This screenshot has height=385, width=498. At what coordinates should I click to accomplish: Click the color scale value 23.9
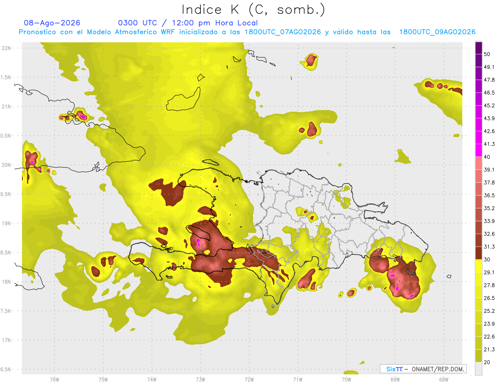[x=490, y=324]
